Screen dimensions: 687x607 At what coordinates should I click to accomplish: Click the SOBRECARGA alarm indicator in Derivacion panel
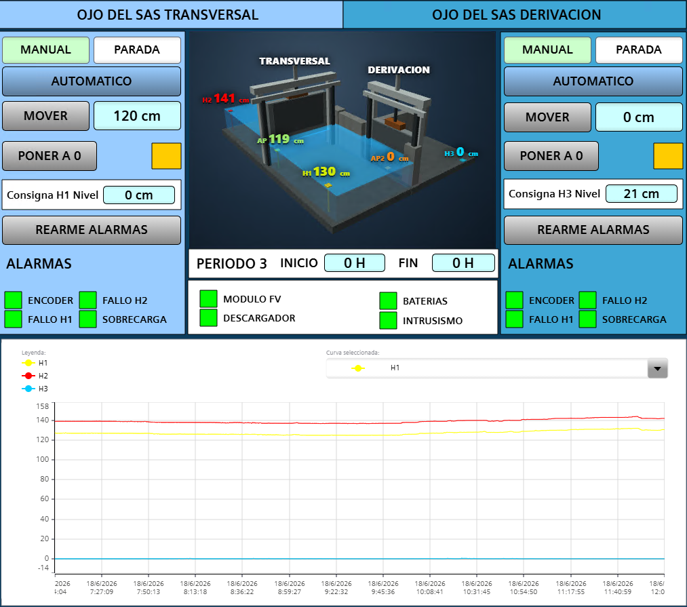tap(587, 319)
